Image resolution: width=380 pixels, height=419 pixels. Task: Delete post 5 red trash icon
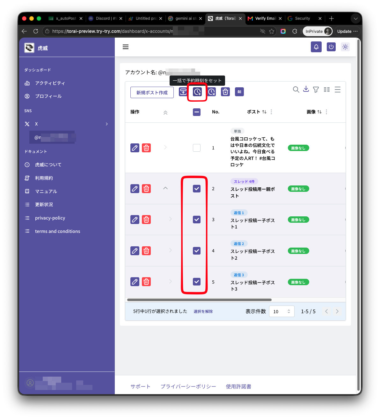146,282
